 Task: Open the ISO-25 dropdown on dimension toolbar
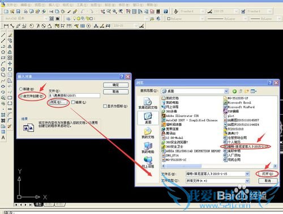coord(136,26)
